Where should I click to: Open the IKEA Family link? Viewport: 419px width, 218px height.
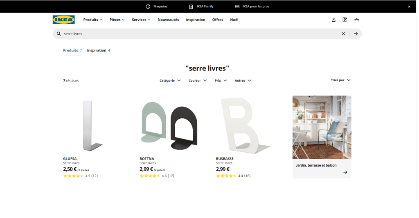click(201, 7)
